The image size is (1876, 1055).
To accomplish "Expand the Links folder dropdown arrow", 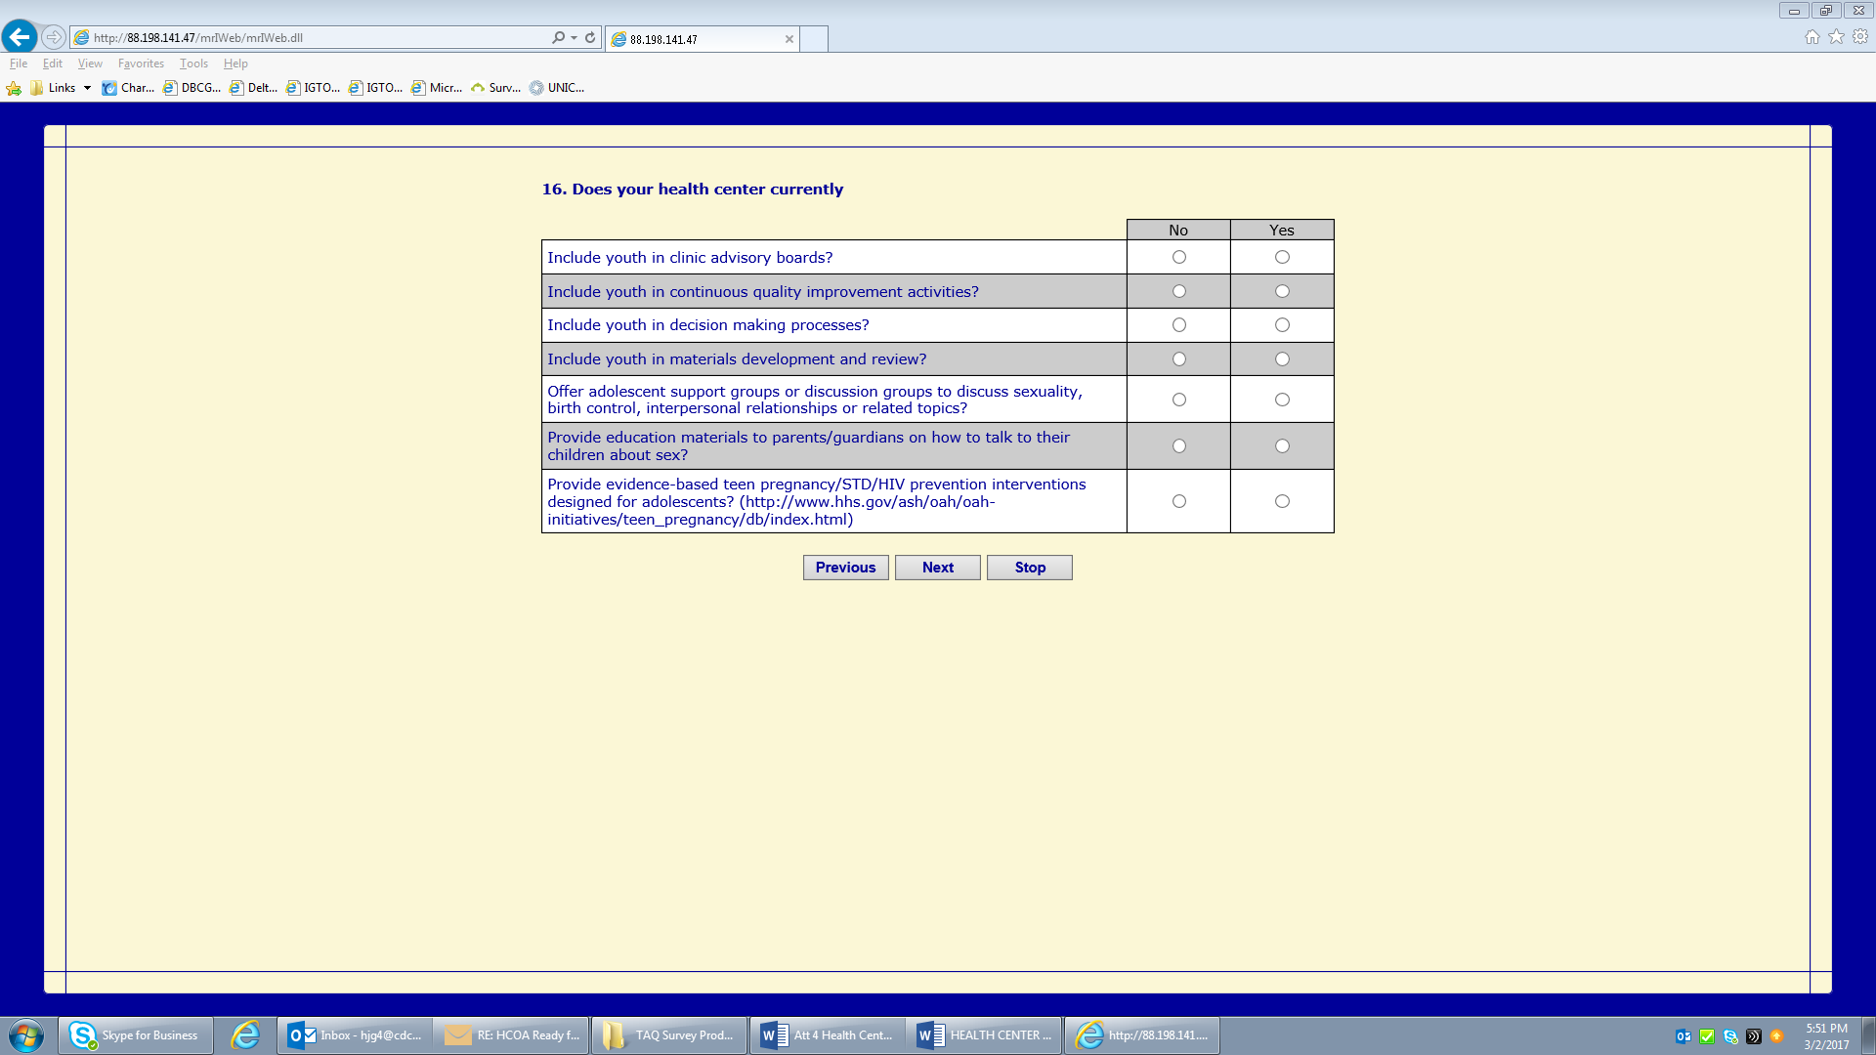I will [x=87, y=88].
